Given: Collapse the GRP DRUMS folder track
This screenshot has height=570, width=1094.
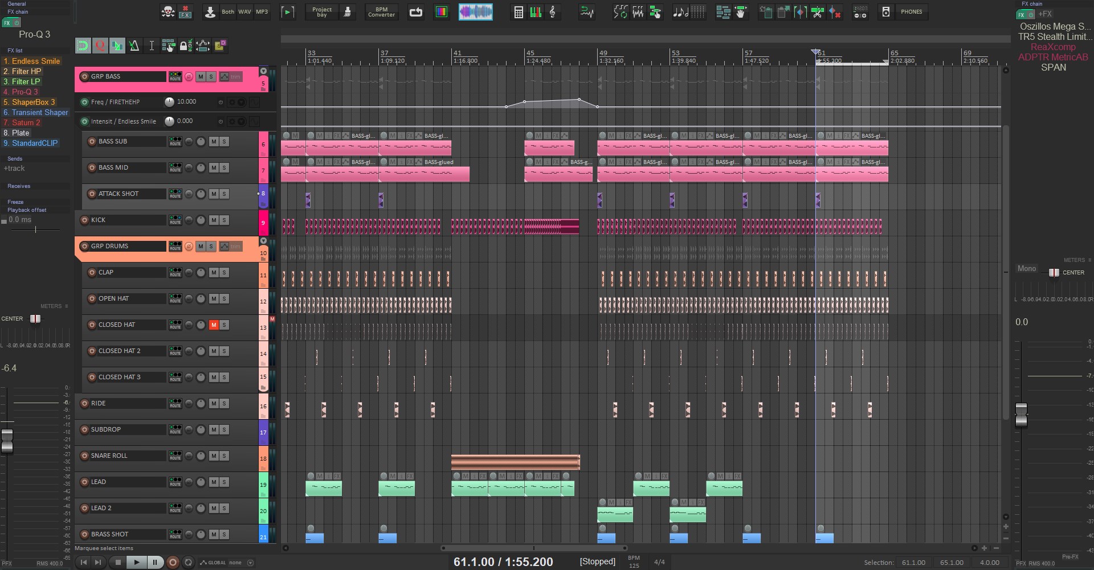Looking at the screenshot, I should point(263,241).
